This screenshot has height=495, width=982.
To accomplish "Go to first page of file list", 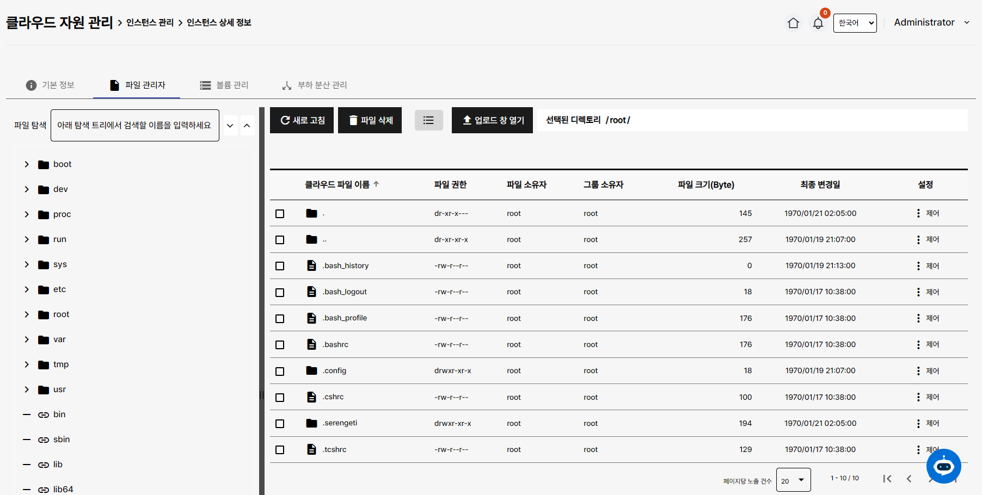I will coord(887,479).
